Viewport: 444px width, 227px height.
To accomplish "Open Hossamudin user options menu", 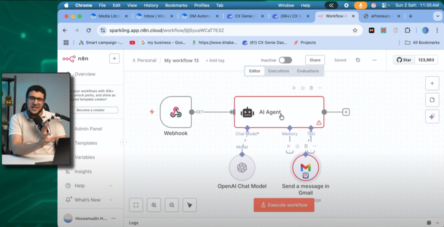I will (114, 218).
